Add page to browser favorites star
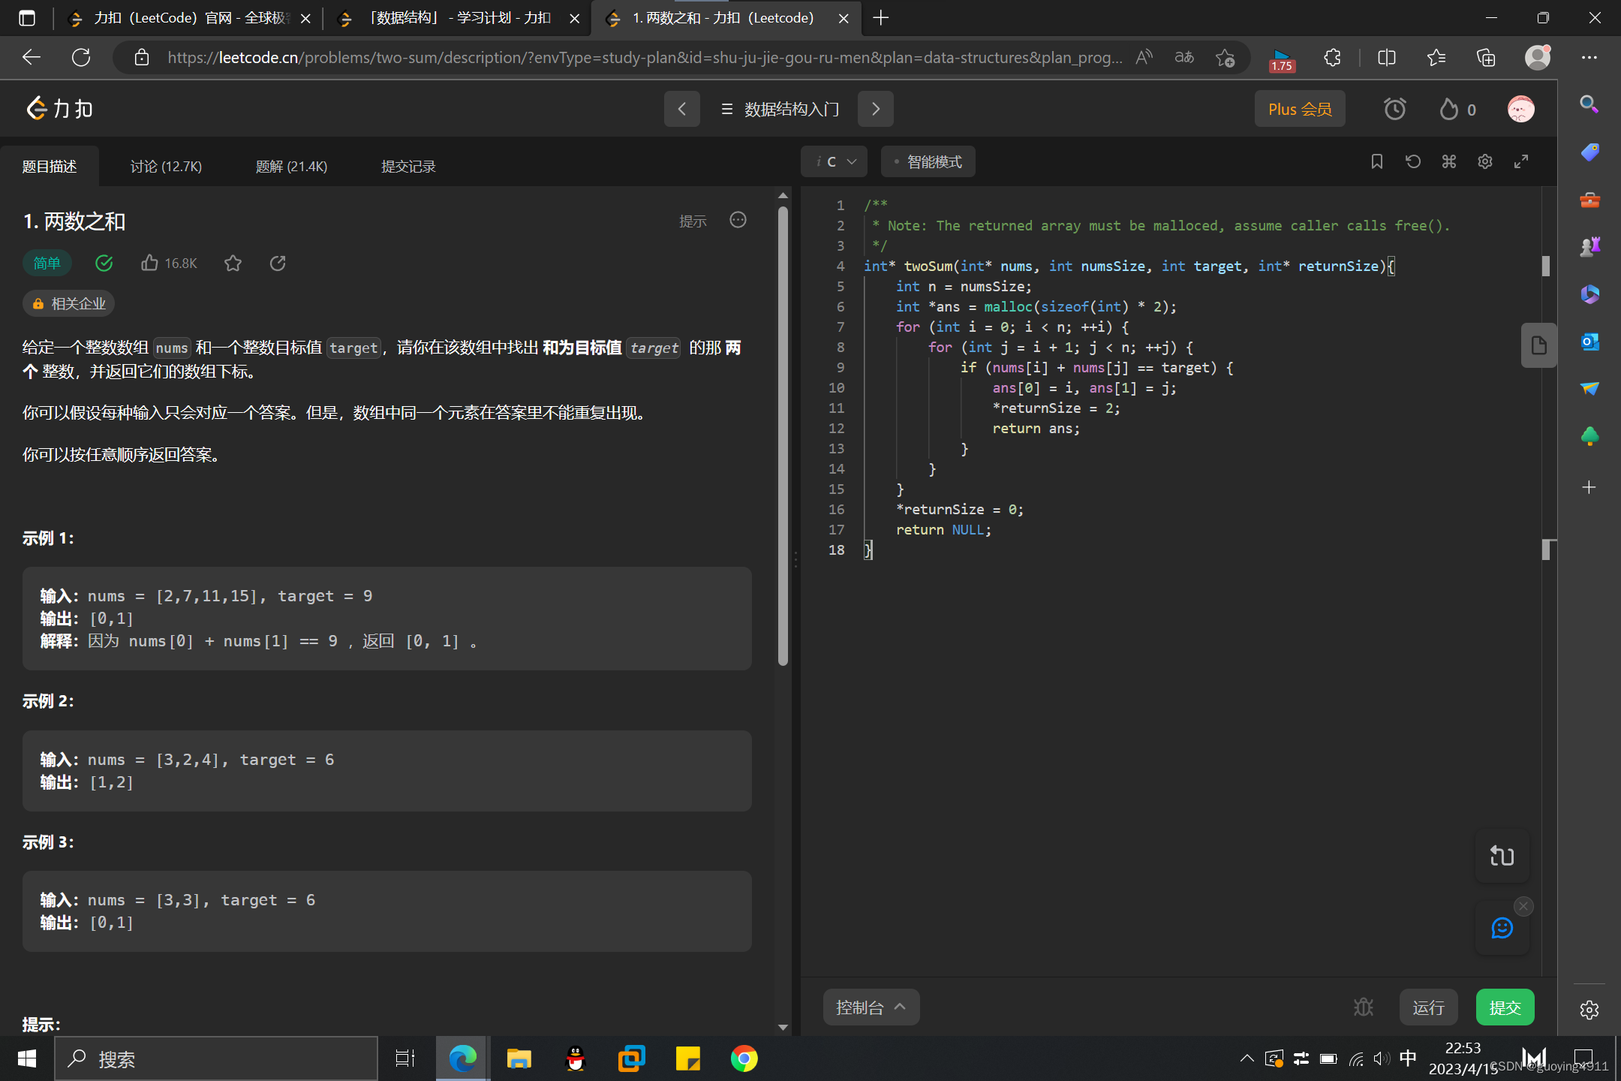 pyautogui.click(x=1225, y=58)
